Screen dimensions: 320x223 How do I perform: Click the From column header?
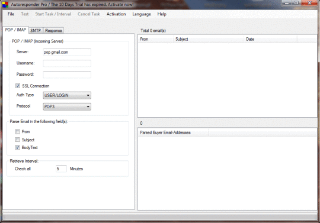pyautogui.click(x=156, y=39)
